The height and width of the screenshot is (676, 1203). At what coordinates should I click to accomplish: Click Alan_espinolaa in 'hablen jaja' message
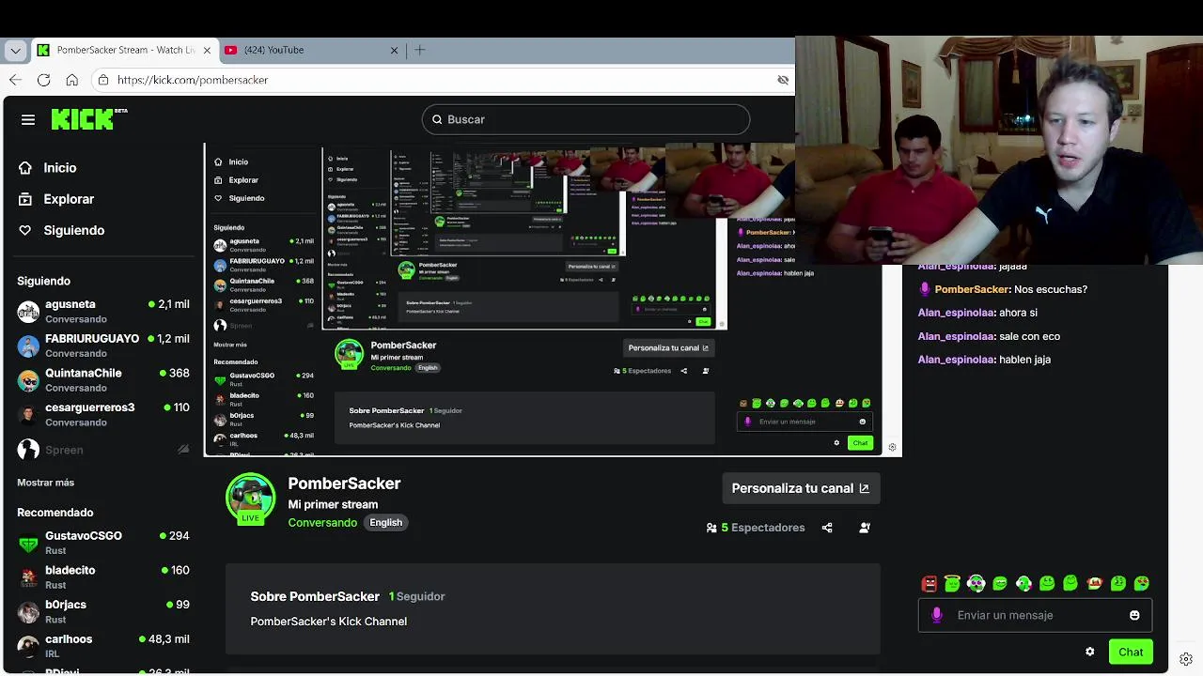[x=956, y=360]
